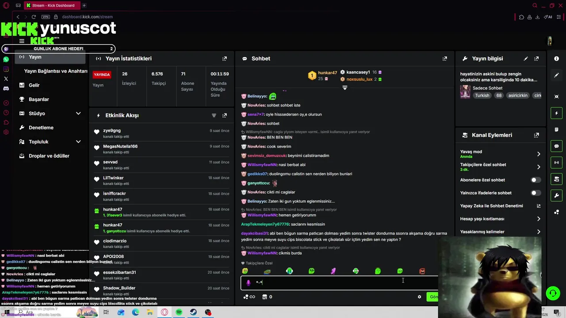Screen dimensions: 566x318
Task: Go to Gelir in the sidebar
Action: coord(34,85)
